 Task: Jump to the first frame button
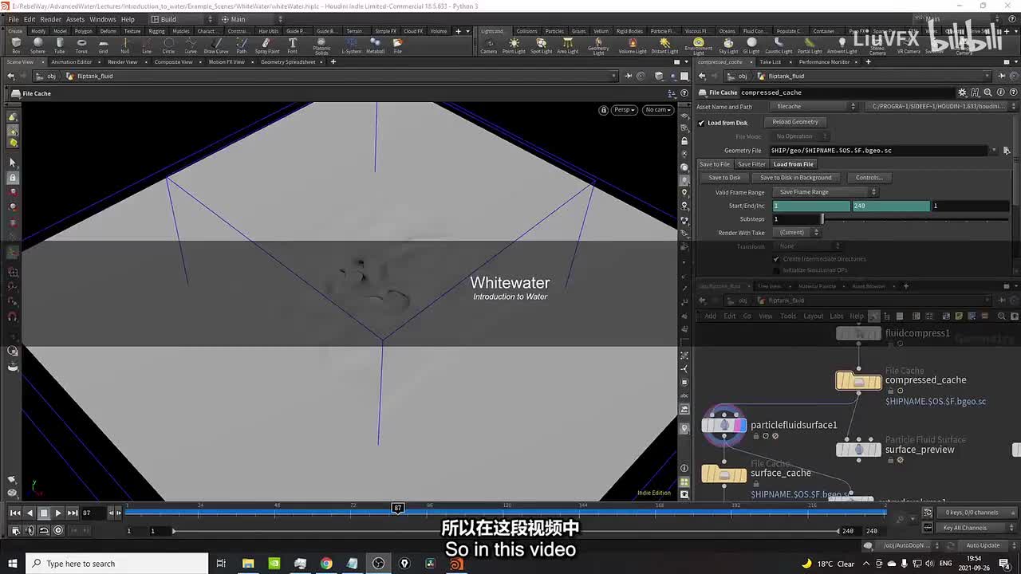15,513
